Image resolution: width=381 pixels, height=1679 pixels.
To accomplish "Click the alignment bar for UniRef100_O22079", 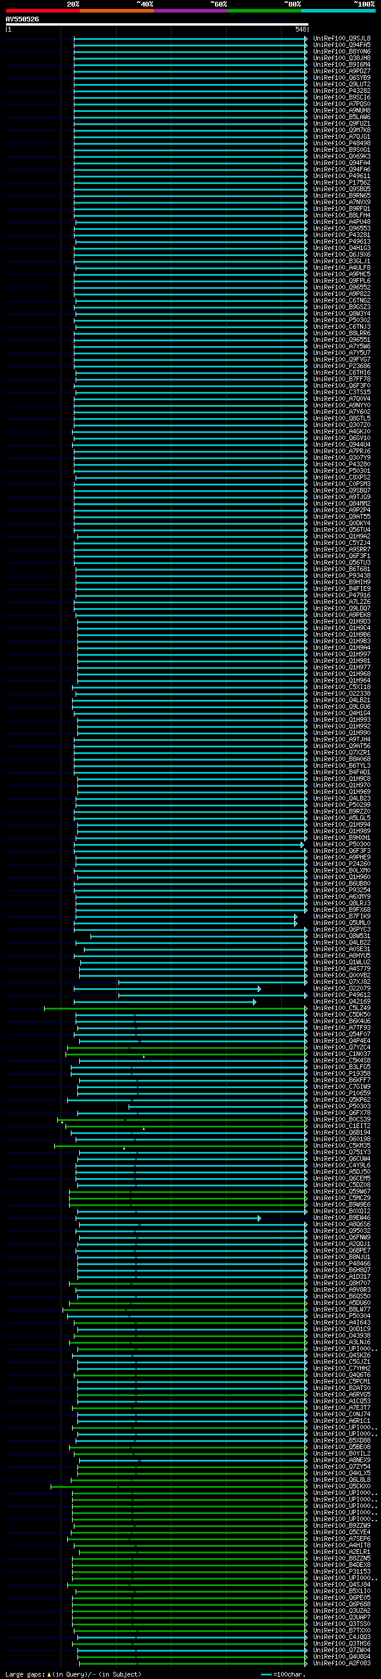I will pos(167,989).
